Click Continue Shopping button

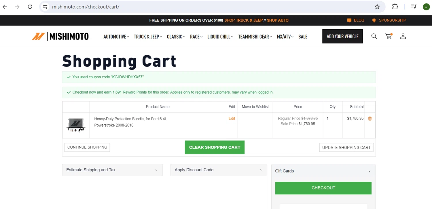click(87, 147)
